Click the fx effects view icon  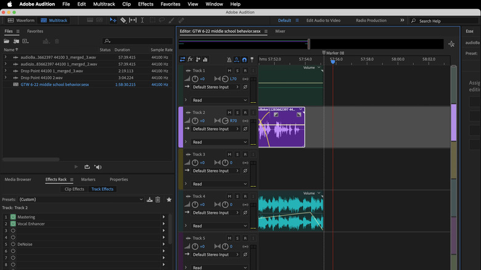pyautogui.click(x=190, y=60)
